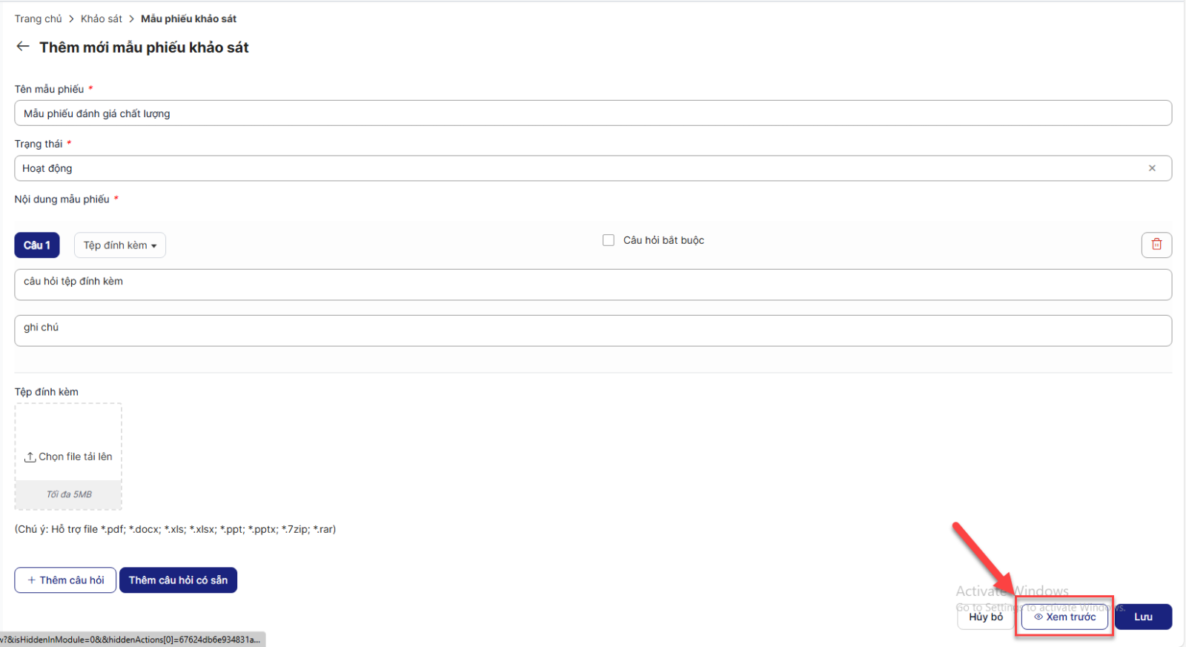Select the Câu 1 question badge

(36, 245)
